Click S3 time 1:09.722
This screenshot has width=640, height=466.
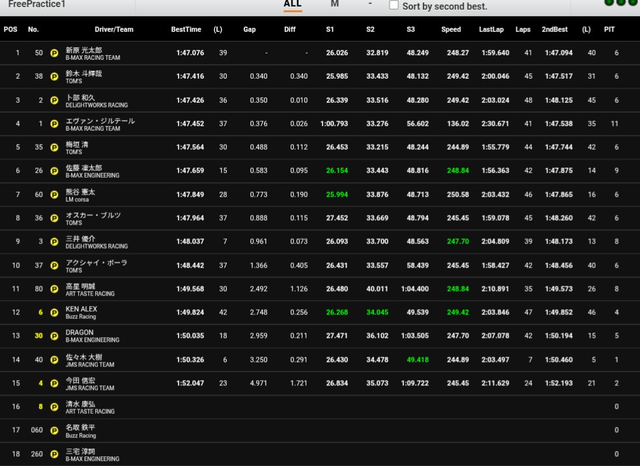tap(415, 383)
